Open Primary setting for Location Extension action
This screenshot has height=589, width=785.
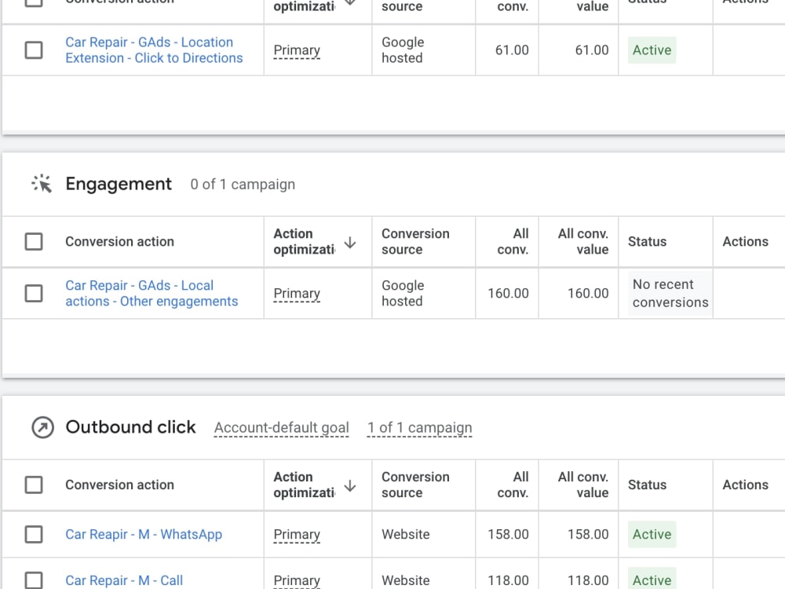297,50
